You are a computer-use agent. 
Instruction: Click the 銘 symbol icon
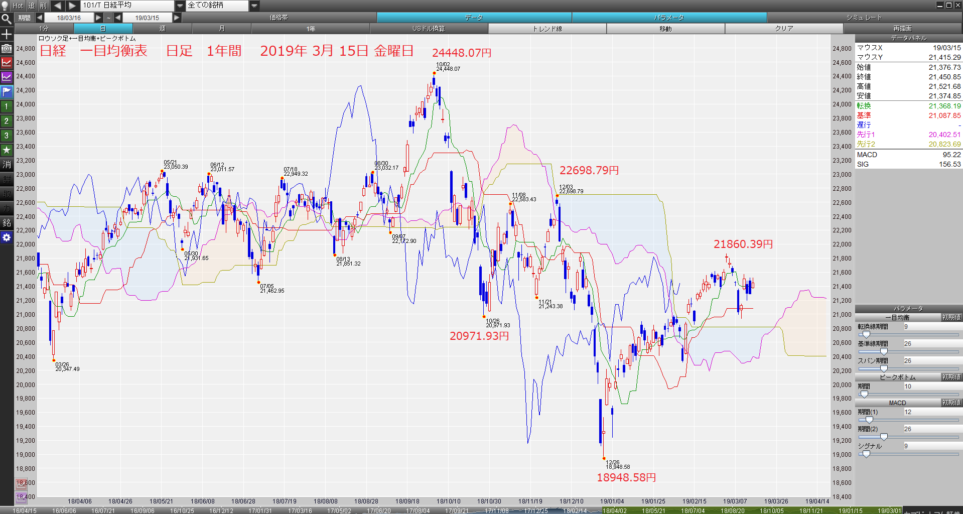pyautogui.click(x=7, y=223)
